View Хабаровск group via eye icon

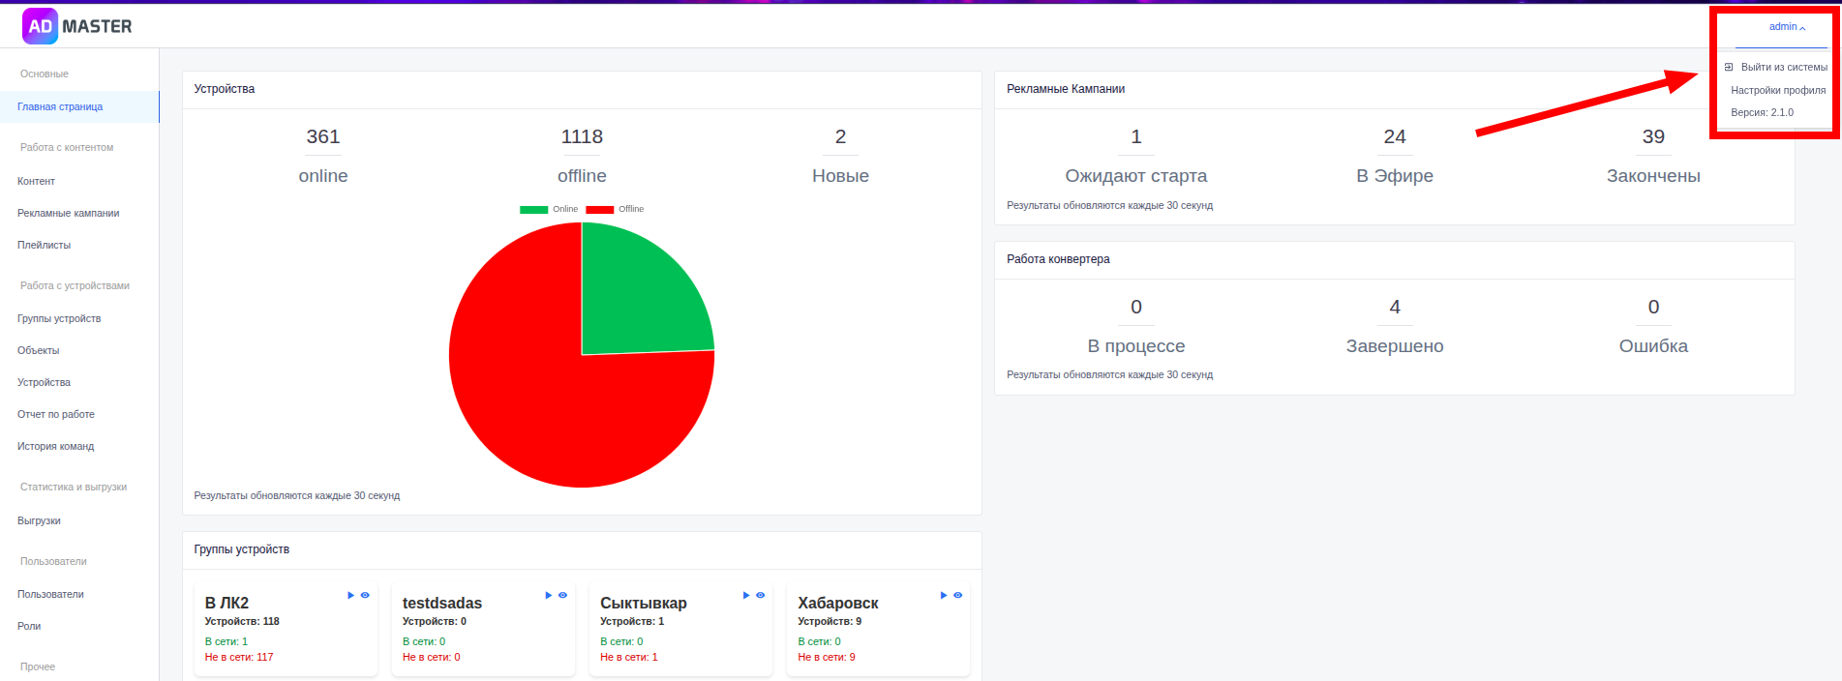(x=957, y=595)
